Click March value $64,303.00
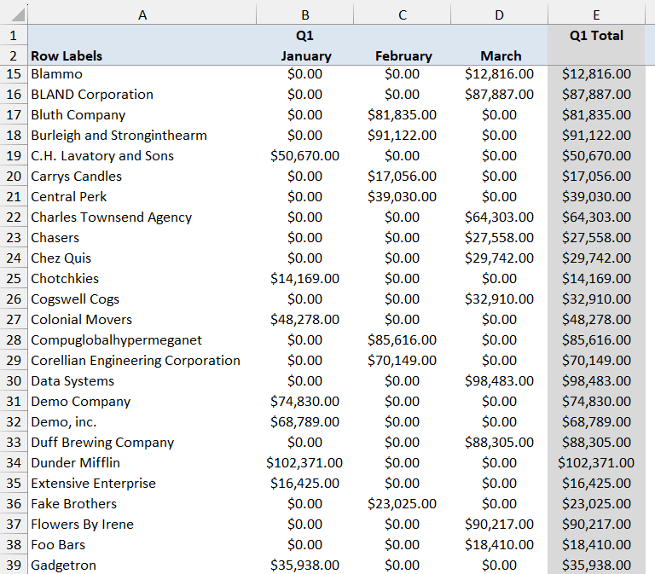This screenshot has height=574, width=655. point(499,217)
